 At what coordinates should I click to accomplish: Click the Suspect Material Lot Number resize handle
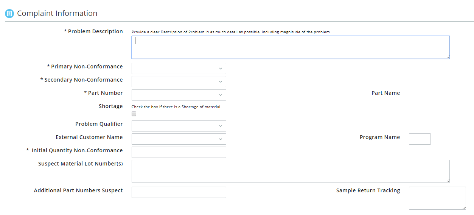click(448, 181)
